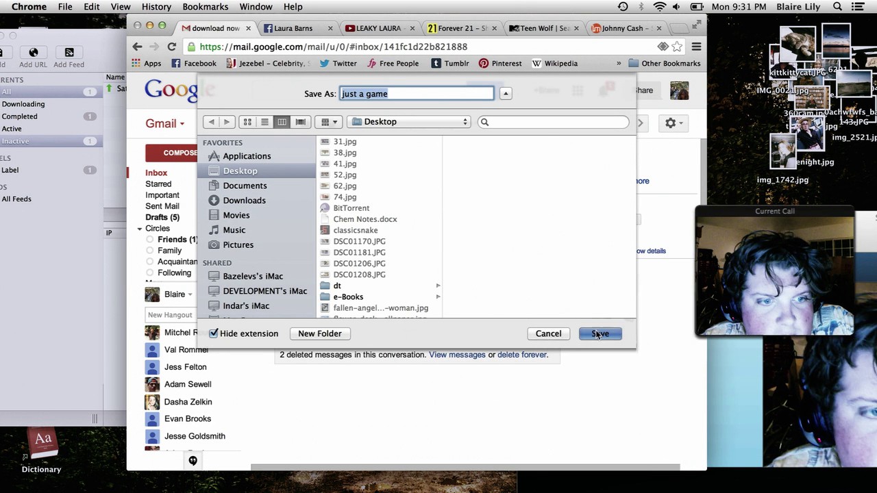The image size is (877, 493).
Task: Open the Bookmarks menu
Action: 205,7
